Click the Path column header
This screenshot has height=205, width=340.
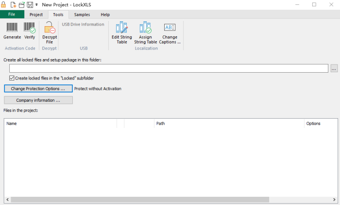[229, 124]
